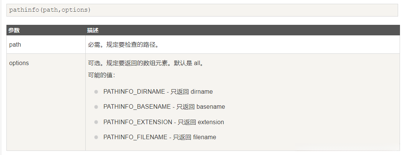Select the options parameter cell
The height and width of the screenshot is (155, 403).
[19, 63]
